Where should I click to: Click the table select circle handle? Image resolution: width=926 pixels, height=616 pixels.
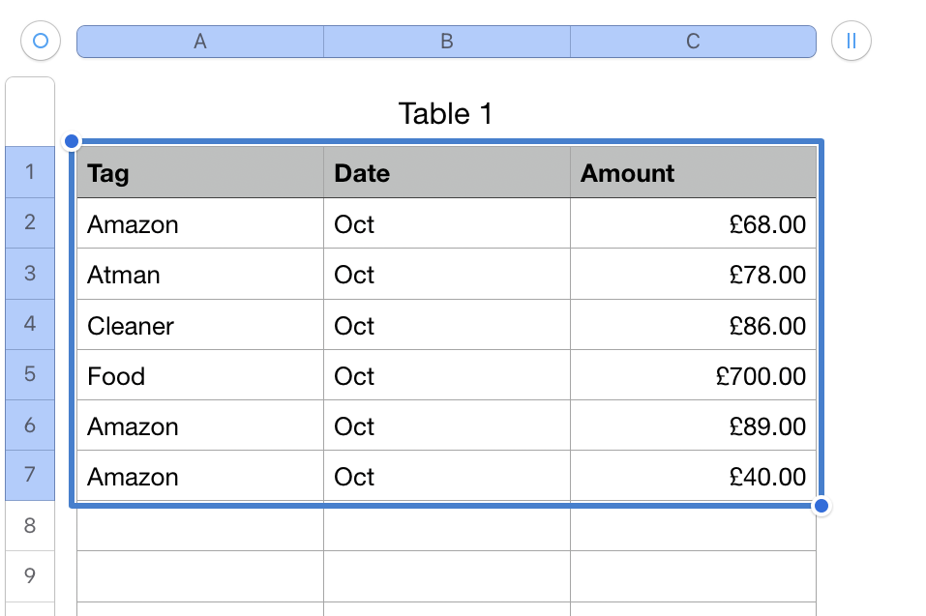pyautogui.click(x=40, y=42)
